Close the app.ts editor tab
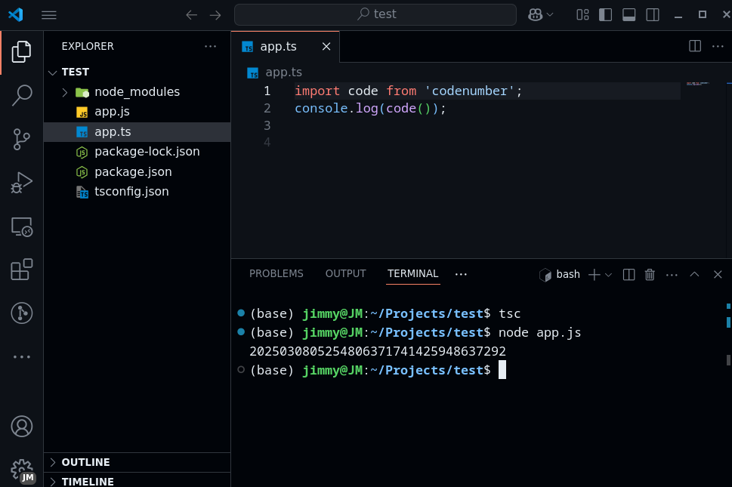732x487 pixels. (x=326, y=47)
